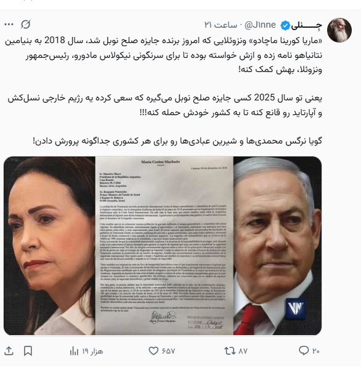This screenshot has width=361, height=369.
Task: Click the share post icon
Action: click(9, 351)
